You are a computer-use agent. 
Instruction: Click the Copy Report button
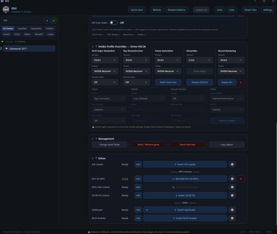pos(227,144)
